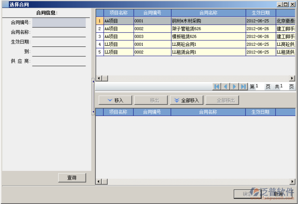The image size is (298, 204).
Task: Go to previous page arrow
Action: (225, 87)
